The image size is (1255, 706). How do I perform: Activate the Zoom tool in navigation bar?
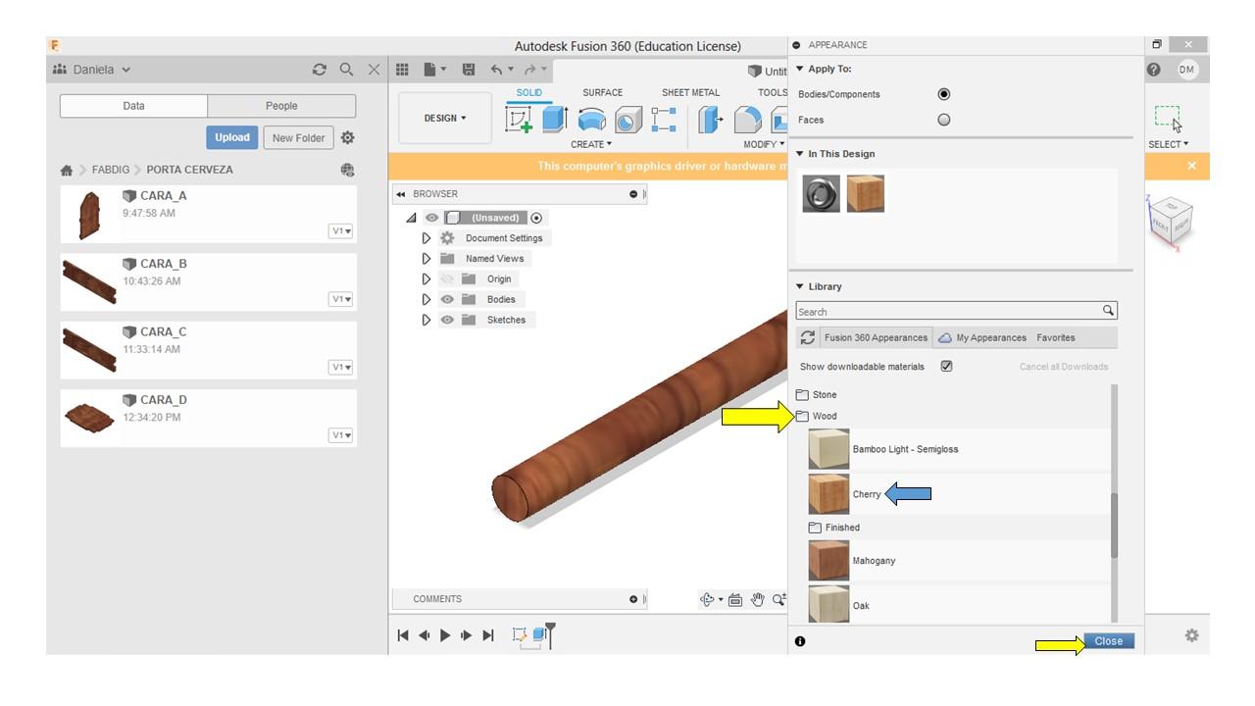[x=778, y=600]
